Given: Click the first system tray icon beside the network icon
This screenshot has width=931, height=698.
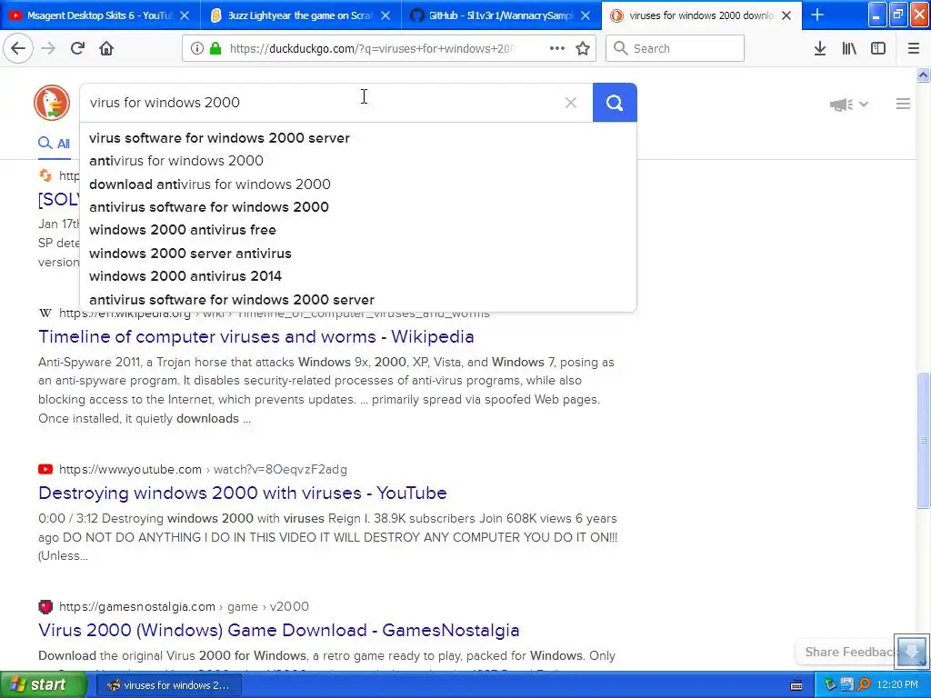Looking at the screenshot, I should click(x=830, y=685).
